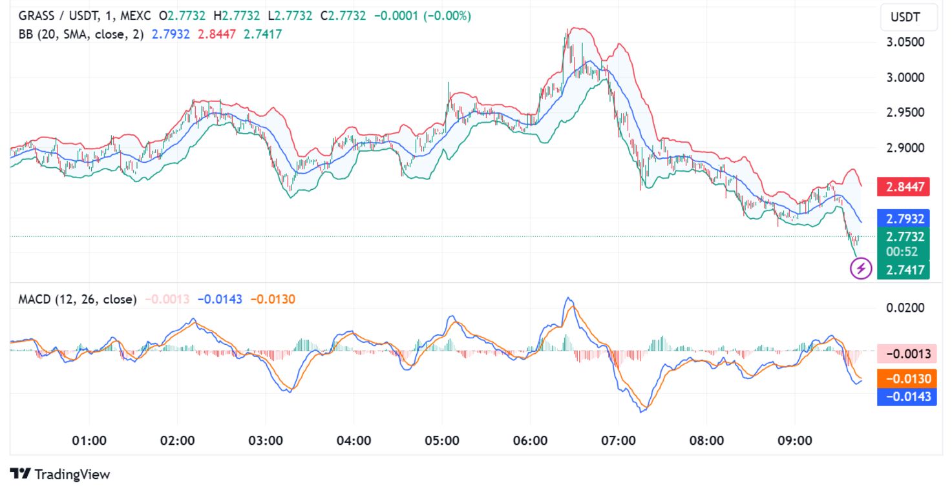Click the TradingView logo
This screenshot has width=952, height=492.
coord(61,475)
